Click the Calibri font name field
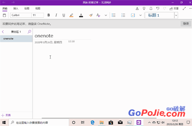The height and width of the screenshot is (126, 192). tap(21, 15)
